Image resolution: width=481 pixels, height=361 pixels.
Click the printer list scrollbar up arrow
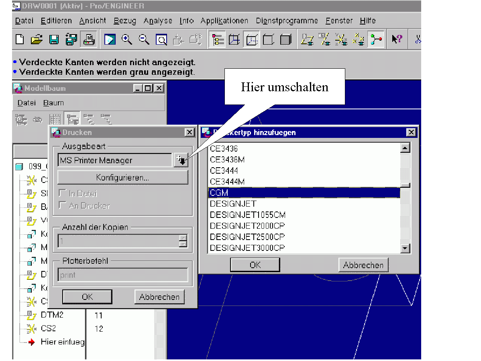point(405,148)
